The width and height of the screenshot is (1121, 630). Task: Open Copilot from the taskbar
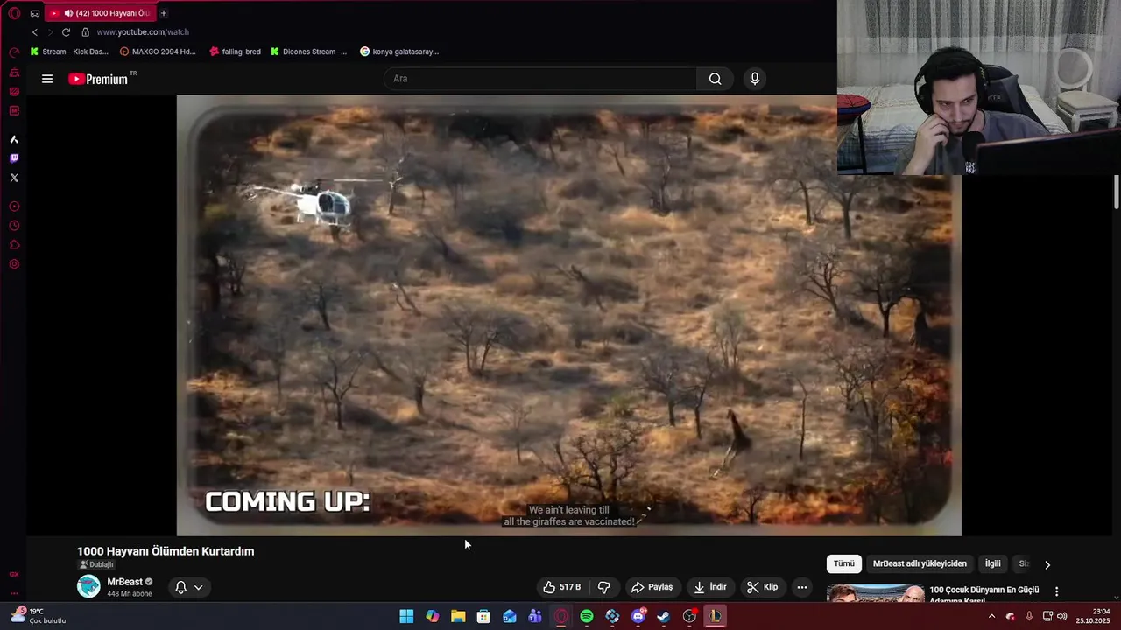(x=433, y=617)
